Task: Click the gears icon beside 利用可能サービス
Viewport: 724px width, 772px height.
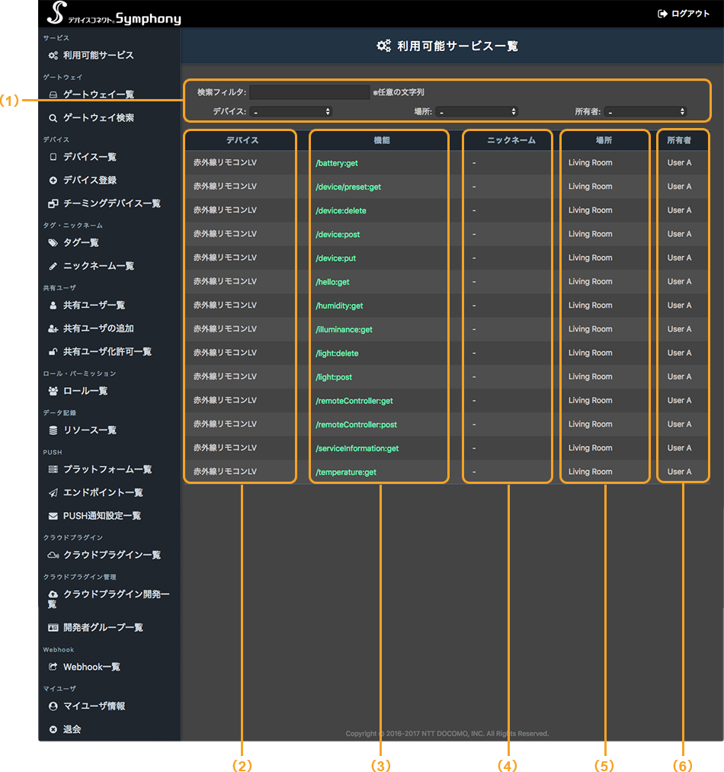Action: click(53, 55)
